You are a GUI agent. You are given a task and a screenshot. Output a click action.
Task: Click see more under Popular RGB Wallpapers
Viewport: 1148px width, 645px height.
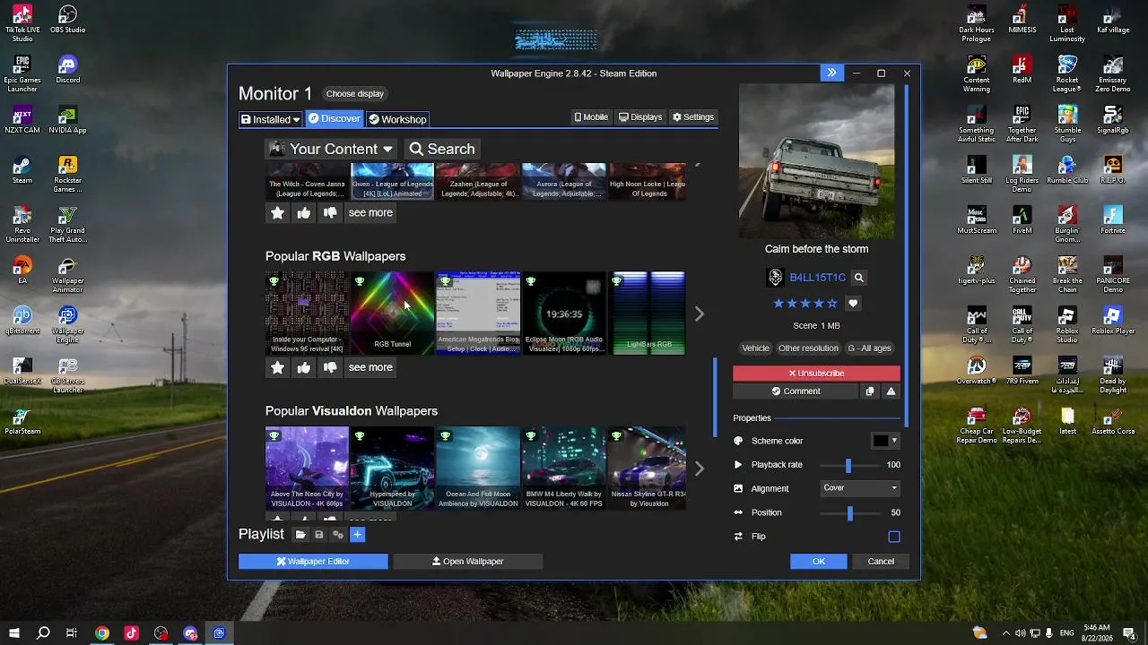tap(370, 367)
